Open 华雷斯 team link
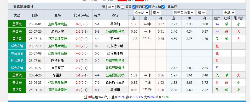Image resolution: width=250 pixels, height=102 pixels. pos(57,75)
